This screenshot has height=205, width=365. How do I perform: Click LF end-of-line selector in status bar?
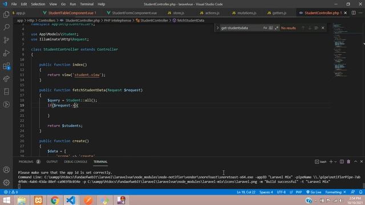pos(291,192)
